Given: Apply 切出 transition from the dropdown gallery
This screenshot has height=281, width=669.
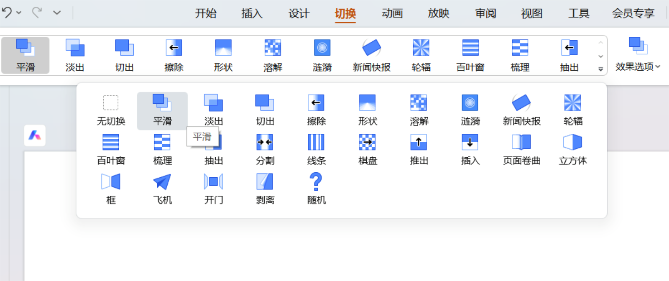Looking at the screenshot, I should coord(265,110).
